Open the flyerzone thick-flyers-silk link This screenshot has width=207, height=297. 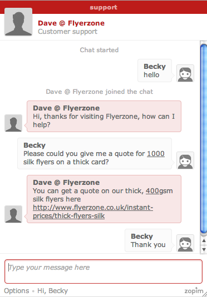93,212
